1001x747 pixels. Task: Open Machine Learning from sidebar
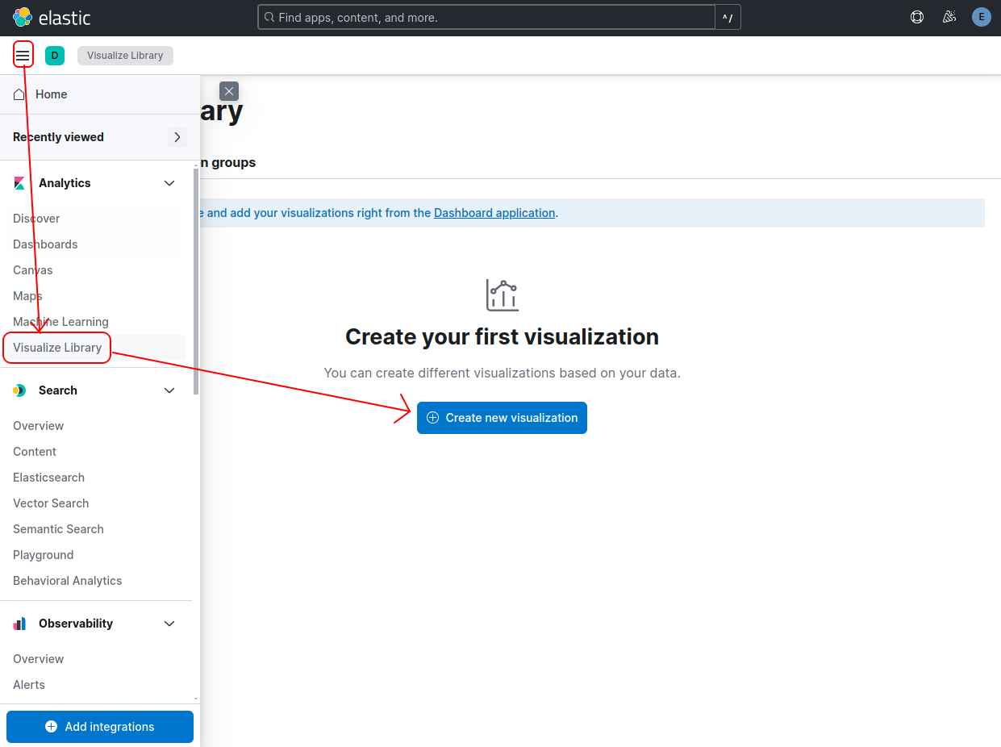click(60, 322)
